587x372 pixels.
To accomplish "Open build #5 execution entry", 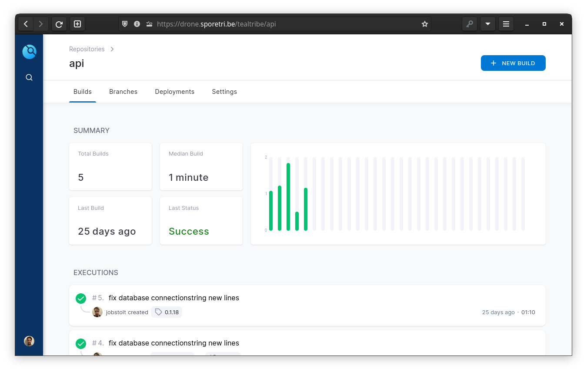I will point(174,298).
